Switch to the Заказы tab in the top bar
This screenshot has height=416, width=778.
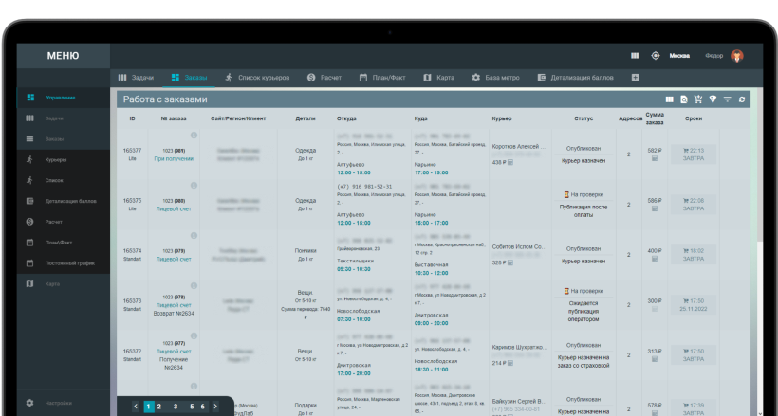(x=189, y=78)
